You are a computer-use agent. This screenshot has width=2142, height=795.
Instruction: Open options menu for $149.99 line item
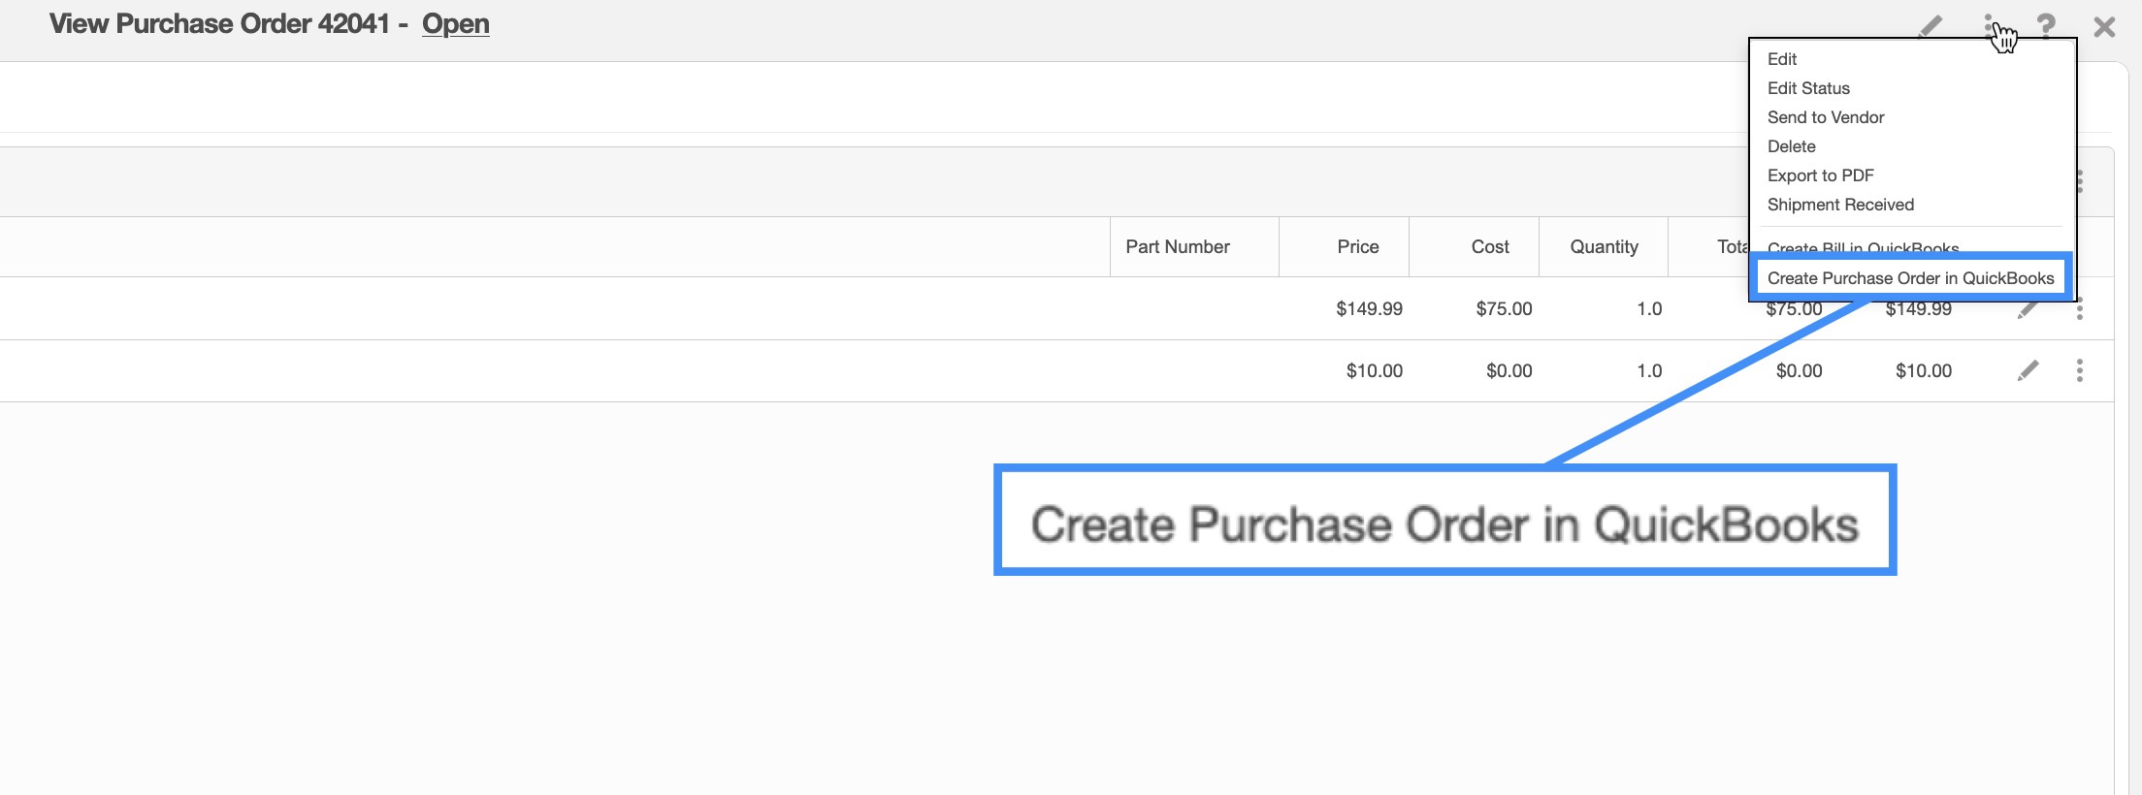[2079, 311]
